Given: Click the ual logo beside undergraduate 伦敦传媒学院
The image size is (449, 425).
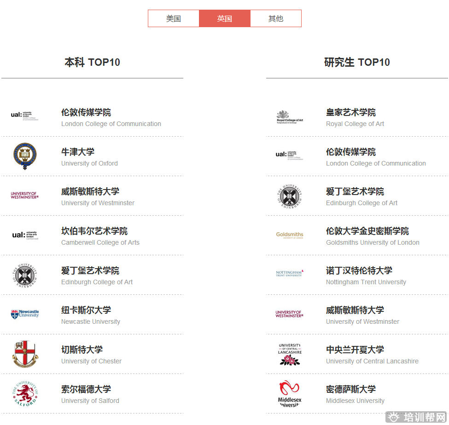Looking at the screenshot, I should click(24, 116).
